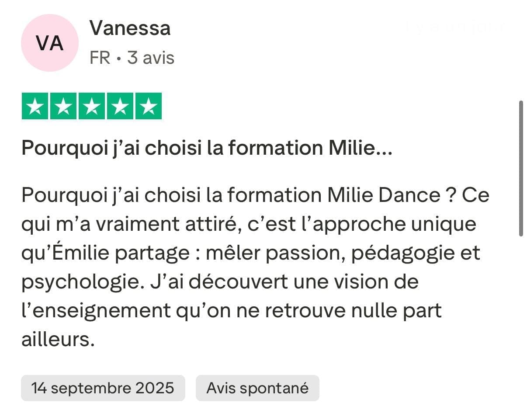Choose the third green rating star
Image resolution: width=527 pixels, height=413 pixels.
coord(92,106)
